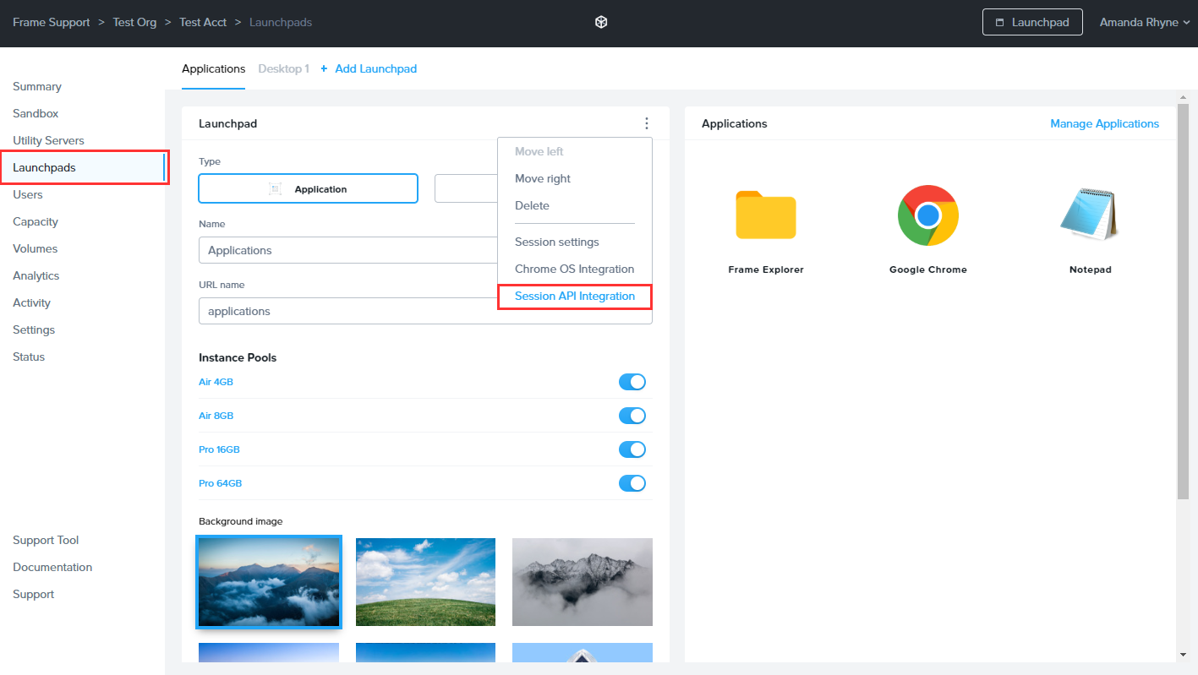Click the plus icon beside Add Launchpad

324,68
